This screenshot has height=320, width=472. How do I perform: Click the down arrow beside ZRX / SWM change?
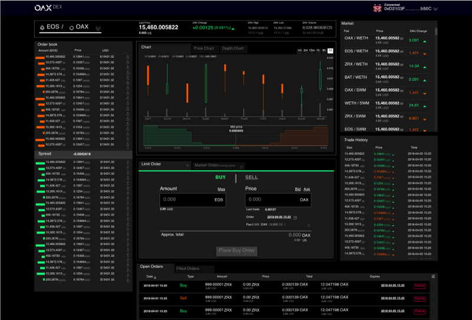[x=425, y=120]
